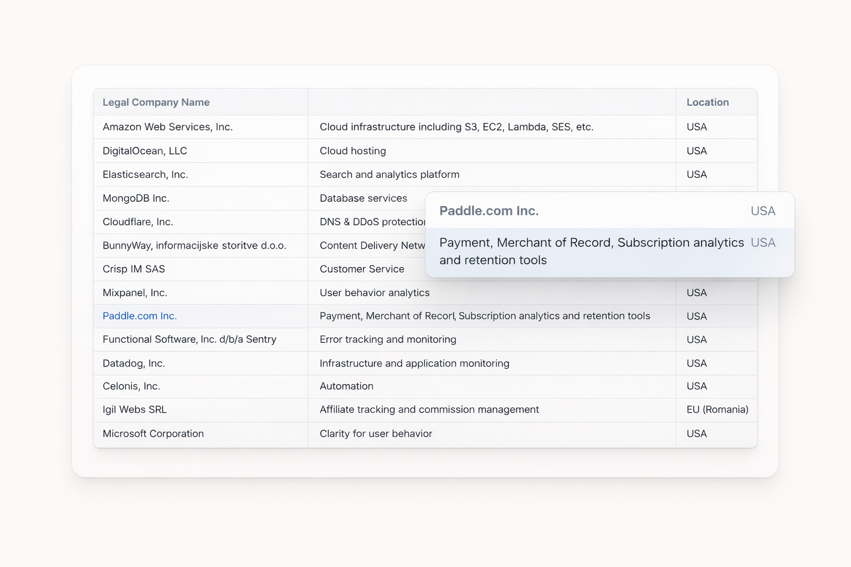
Task: Click the Microsoft Corporation company cell
Action: pyautogui.click(x=153, y=434)
